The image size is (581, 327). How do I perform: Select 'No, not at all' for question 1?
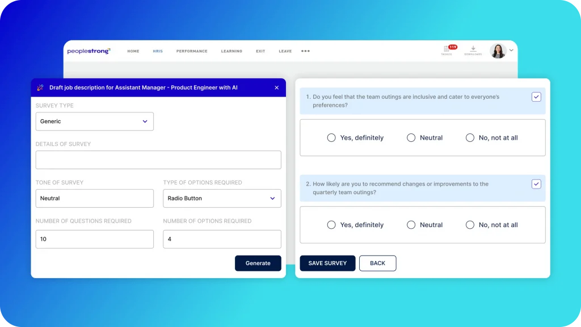[470, 138]
